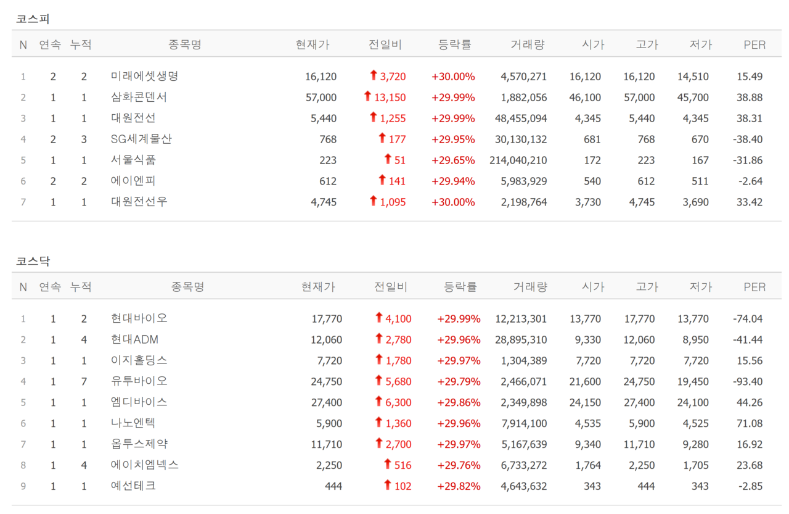
Task: Click volume value 48,455,094
Action: pyautogui.click(x=521, y=118)
